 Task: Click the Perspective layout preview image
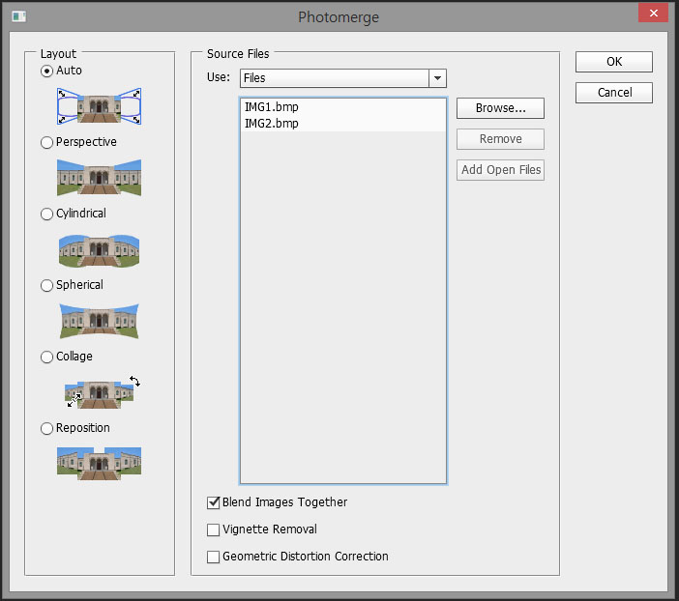pos(100,178)
